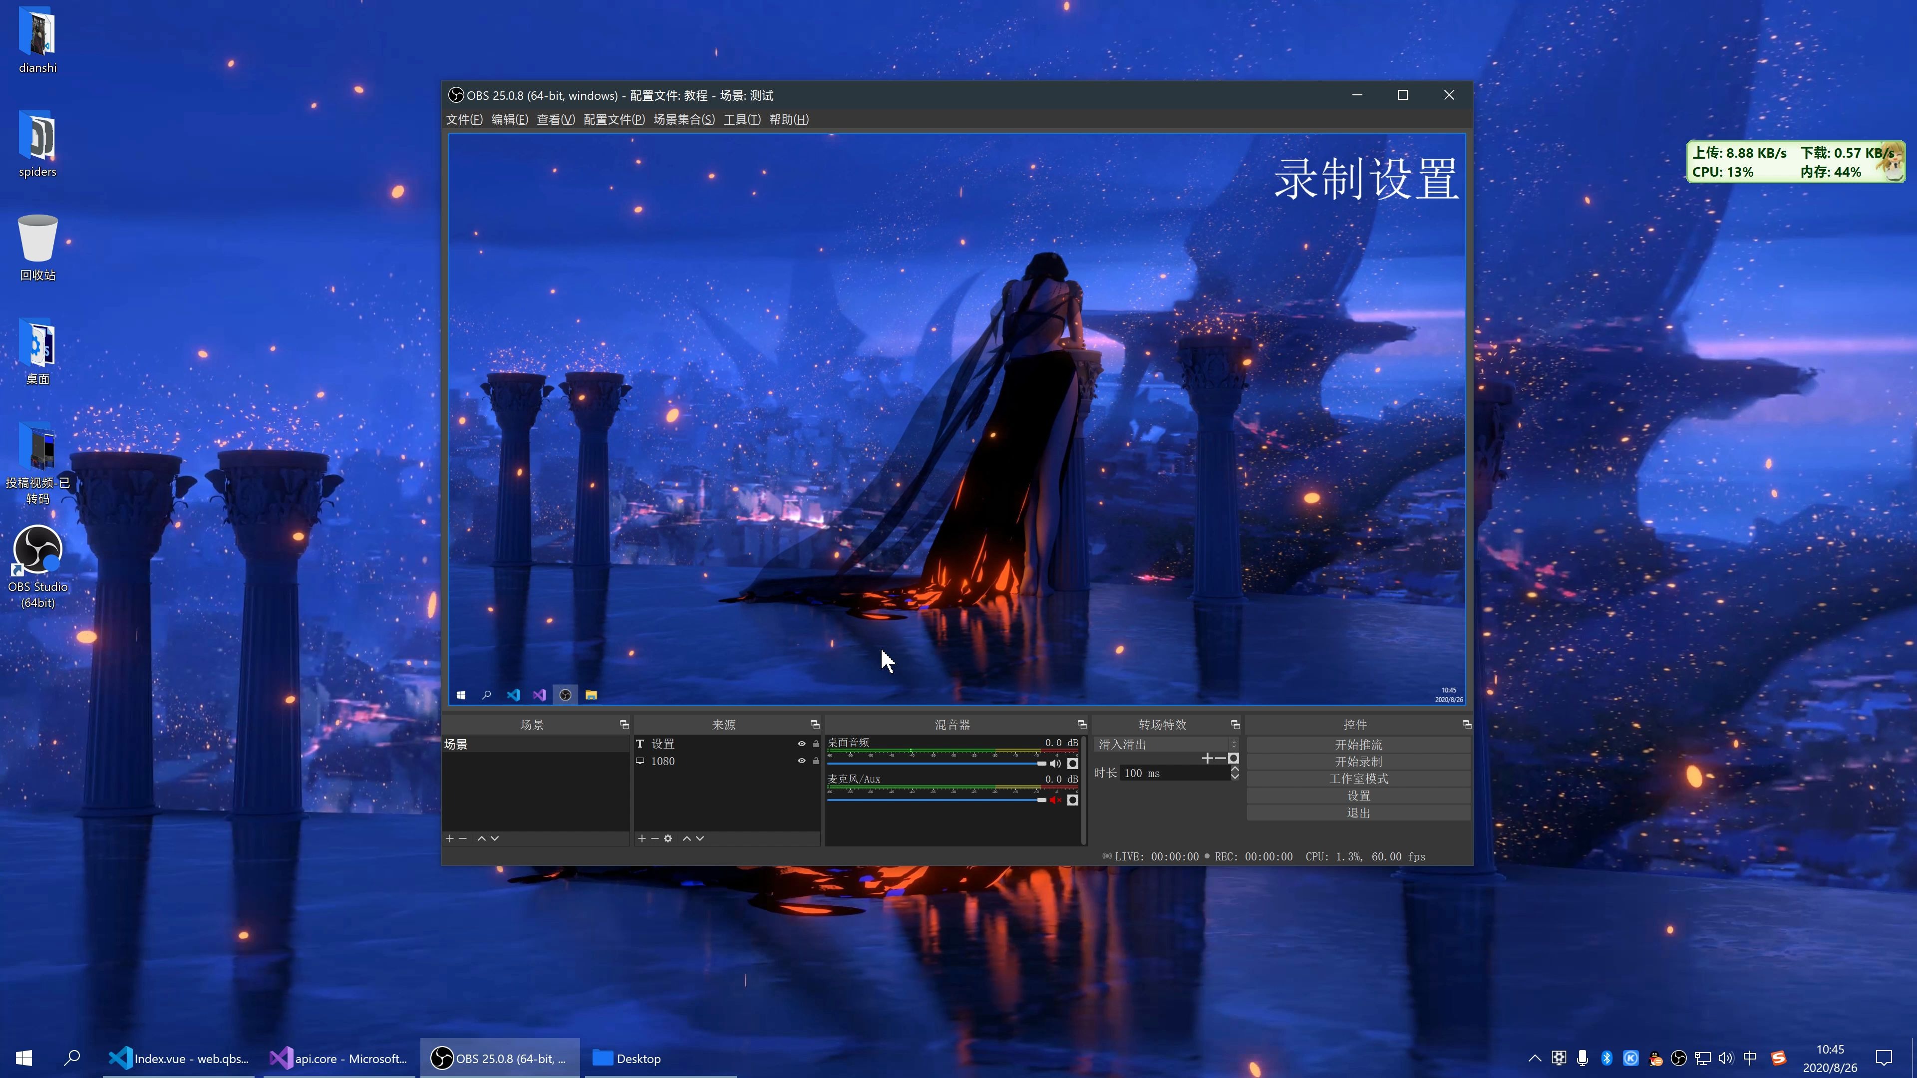Switch to Index.vue VS Code taskbar window

pos(179,1058)
